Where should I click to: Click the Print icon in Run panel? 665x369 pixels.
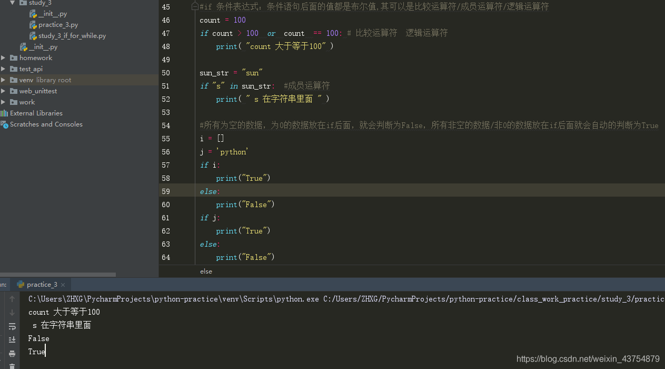click(x=12, y=353)
